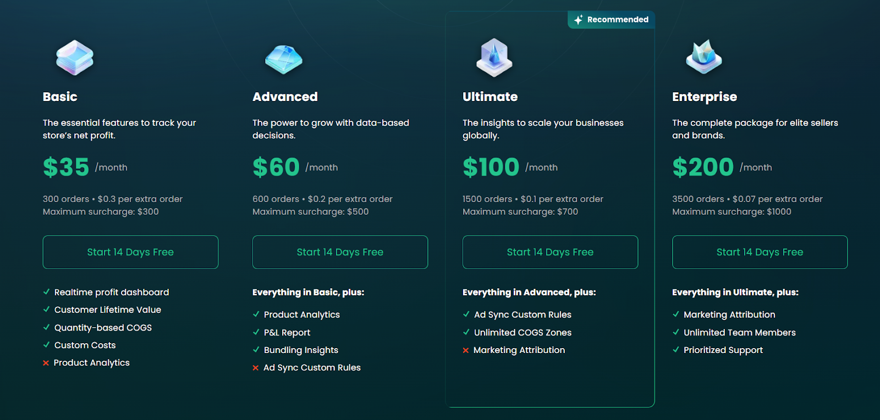Click the Enterprise plan crystal icon

point(703,57)
